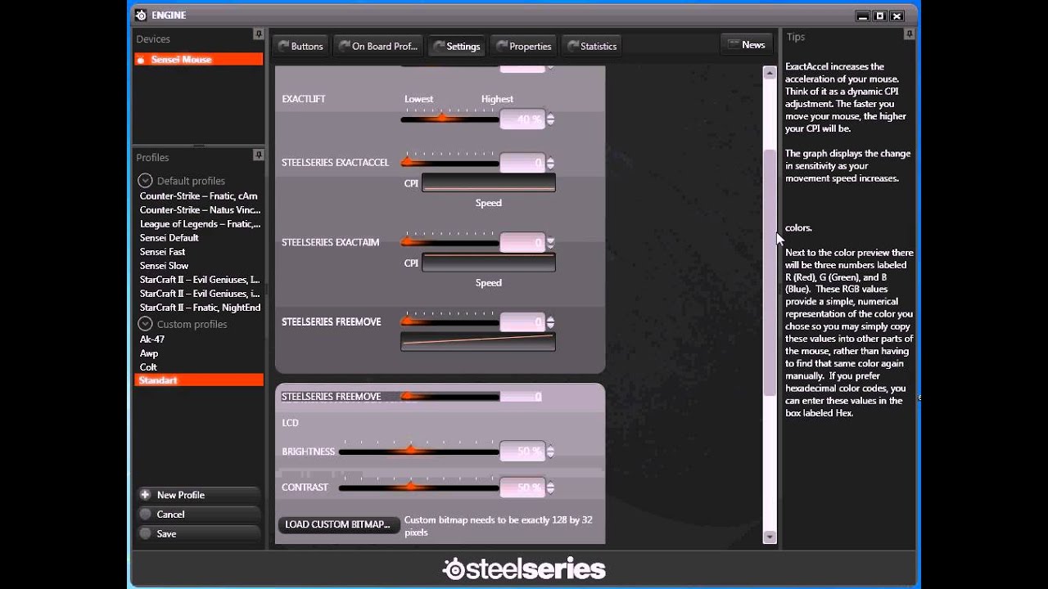Click the FreeMove slider above the graph
The image size is (1048, 589).
point(449,321)
